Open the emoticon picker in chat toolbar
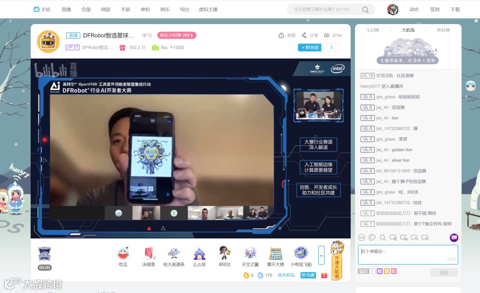480x293 pixels. pyautogui.click(x=361, y=238)
